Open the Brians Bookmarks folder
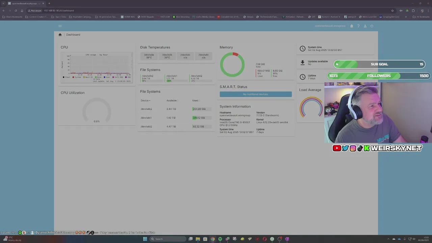Viewport: 432px width, 243px height. (12, 17)
